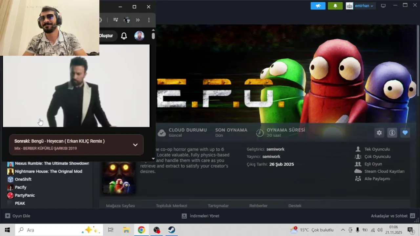Toggle the favorite heart icon
Screen dimensions: 420x236
pos(405,133)
